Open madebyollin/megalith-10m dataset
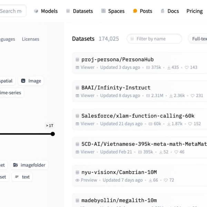 click(119, 200)
